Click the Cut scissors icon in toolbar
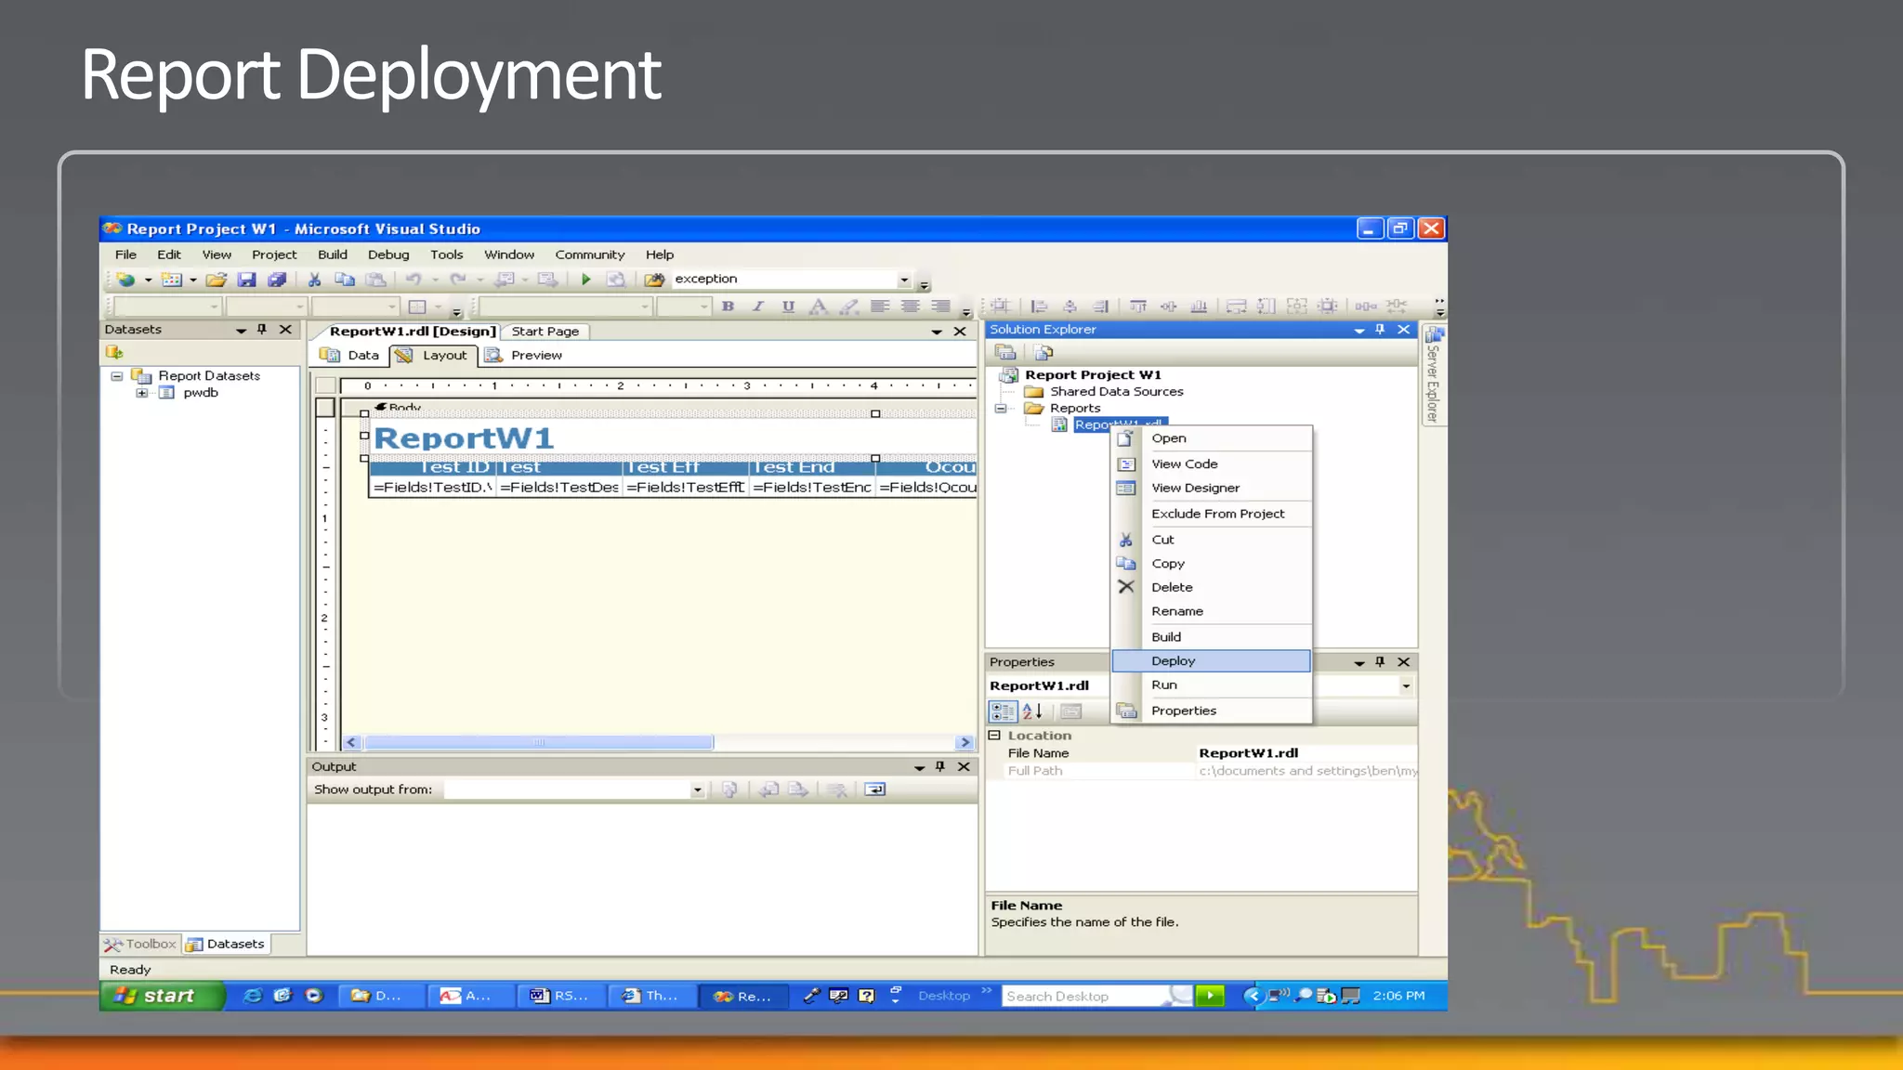1903x1070 pixels. 315,280
